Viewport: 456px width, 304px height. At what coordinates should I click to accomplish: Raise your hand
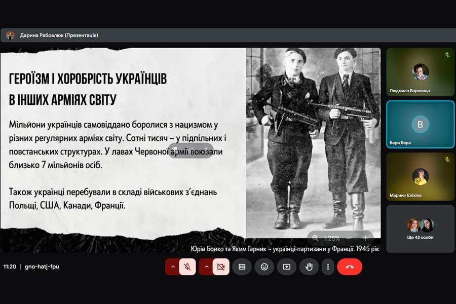pos(309,267)
